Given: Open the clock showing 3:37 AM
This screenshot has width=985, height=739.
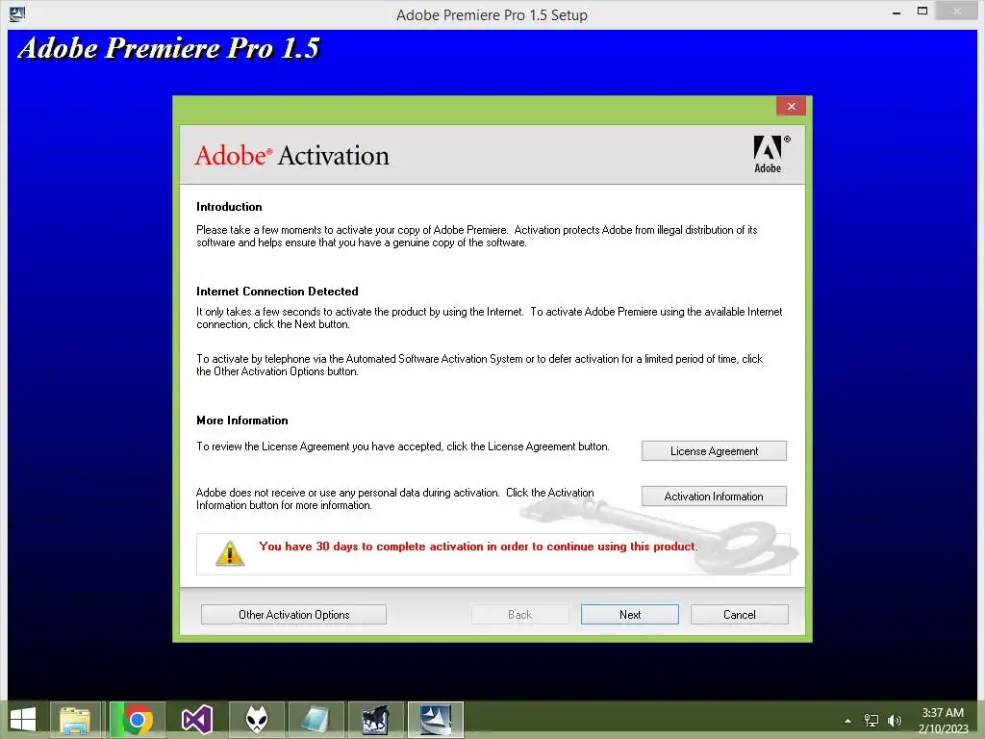Looking at the screenshot, I should pos(943,721).
